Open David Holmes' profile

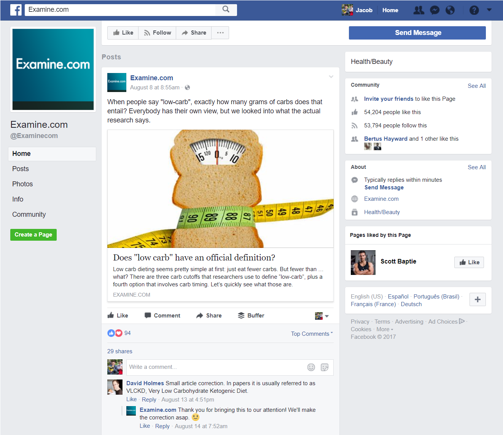tap(145, 383)
